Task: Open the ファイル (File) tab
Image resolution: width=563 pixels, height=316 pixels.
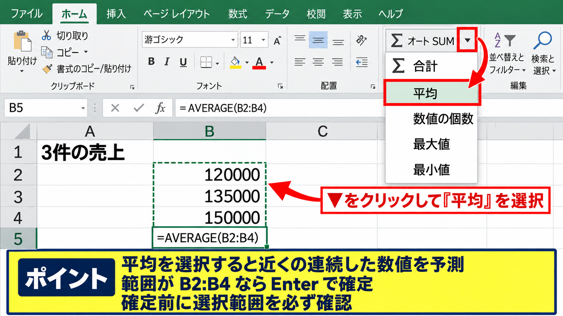Action: coord(27,14)
